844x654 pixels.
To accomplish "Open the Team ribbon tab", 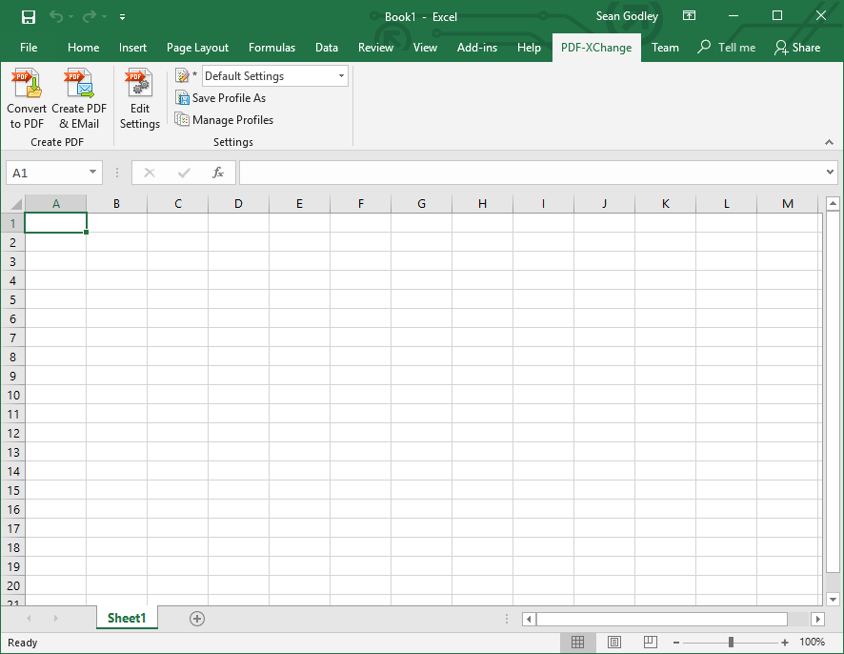I will pos(665,48).
